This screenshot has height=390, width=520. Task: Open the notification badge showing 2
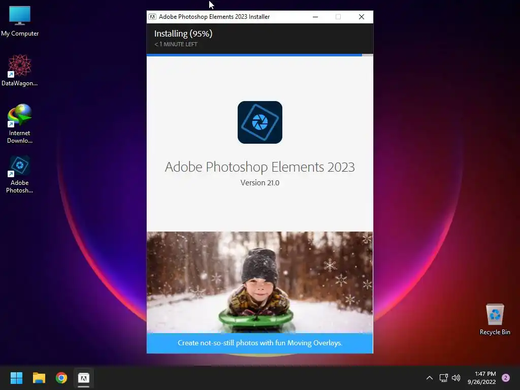pyautogui.click(x=506, y=378)
